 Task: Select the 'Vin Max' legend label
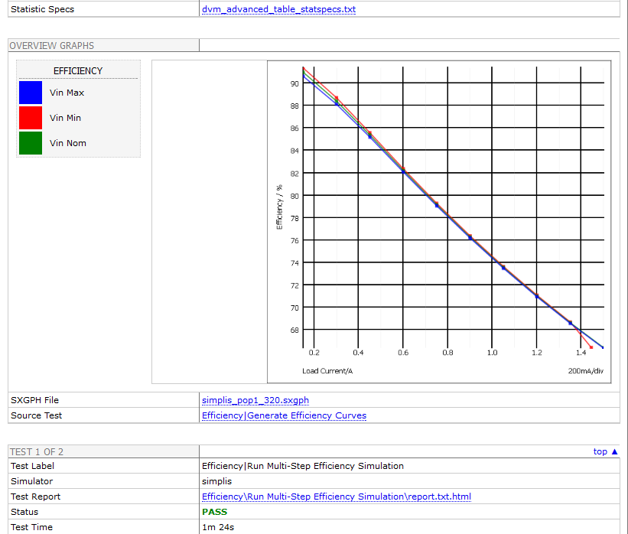(67, 93)
